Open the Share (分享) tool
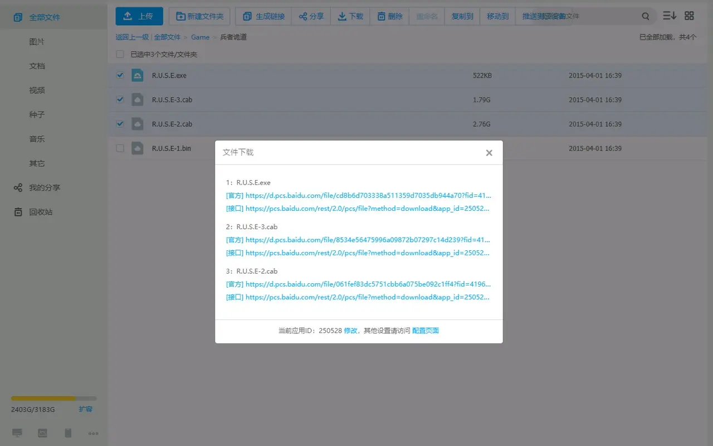The image size is (713, 446). click(303, 16)
